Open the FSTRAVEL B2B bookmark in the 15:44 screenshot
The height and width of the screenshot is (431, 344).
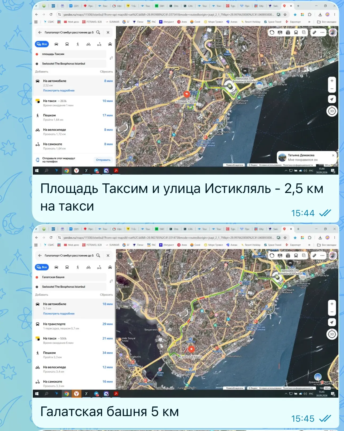click(92, 22)
